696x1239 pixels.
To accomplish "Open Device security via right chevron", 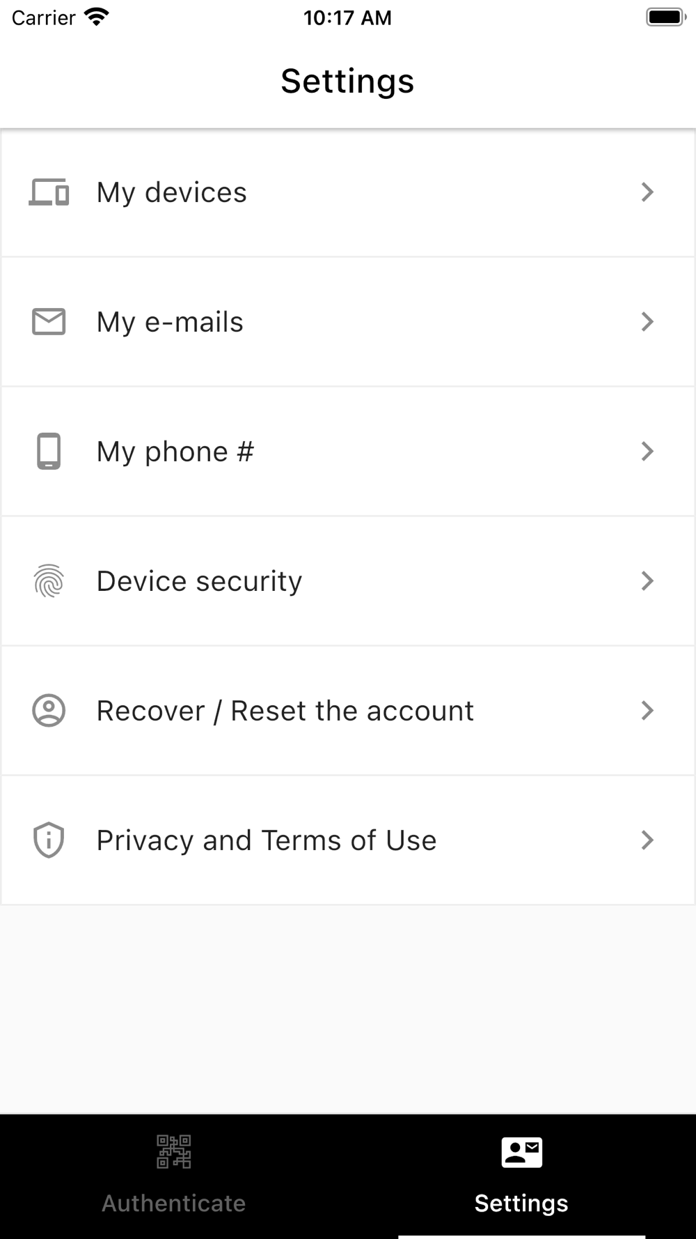I will [647, 581].
